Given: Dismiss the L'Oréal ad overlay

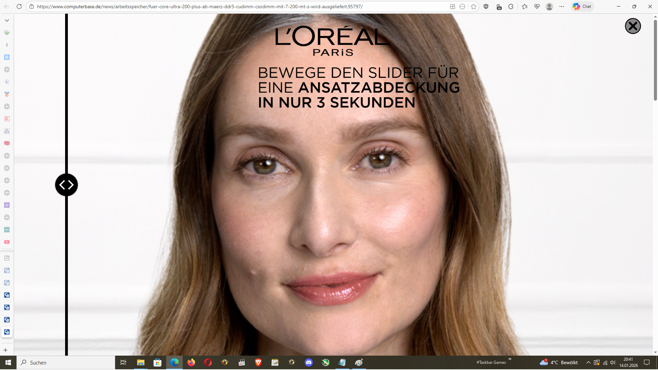Looking at the screenshot, I should point(633,26).
